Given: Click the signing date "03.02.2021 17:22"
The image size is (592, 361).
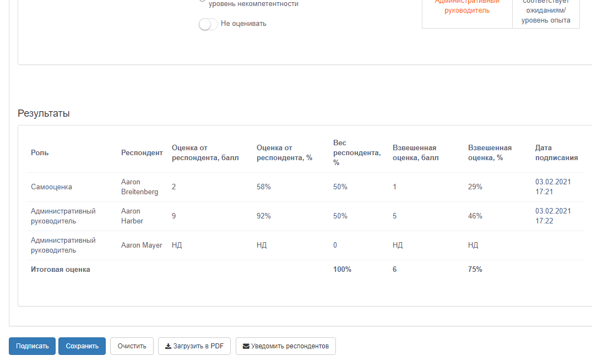Looking at the screenshot, I should point(553,216).
